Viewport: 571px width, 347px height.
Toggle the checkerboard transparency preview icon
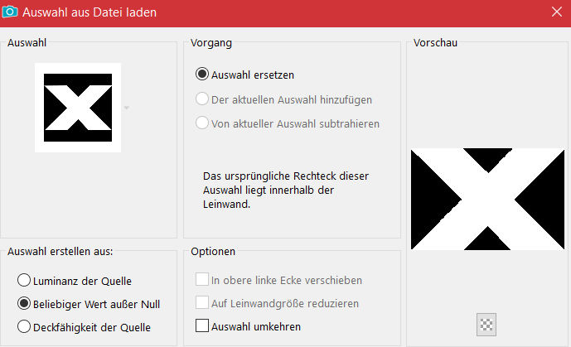pos(486,325)
